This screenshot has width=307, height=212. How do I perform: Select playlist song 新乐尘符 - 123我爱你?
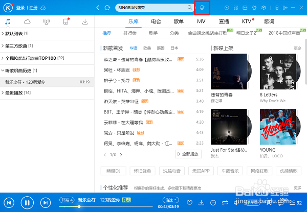(x=47, y=82)
